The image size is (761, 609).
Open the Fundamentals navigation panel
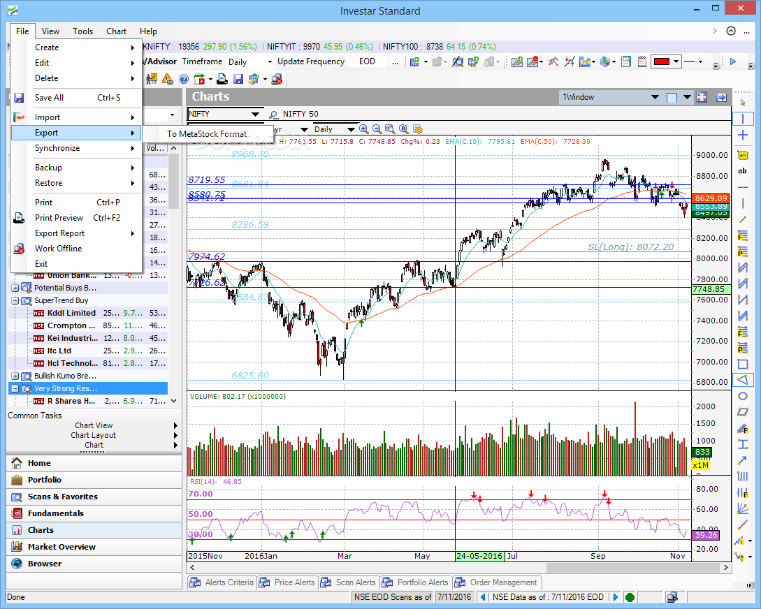click(x=94, y=513)
